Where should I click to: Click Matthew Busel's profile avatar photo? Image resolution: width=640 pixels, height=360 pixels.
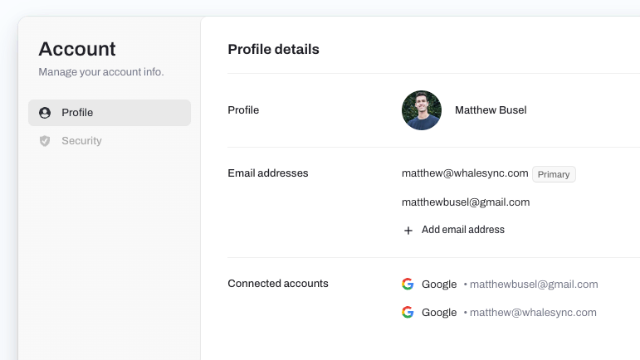[422, 110]
